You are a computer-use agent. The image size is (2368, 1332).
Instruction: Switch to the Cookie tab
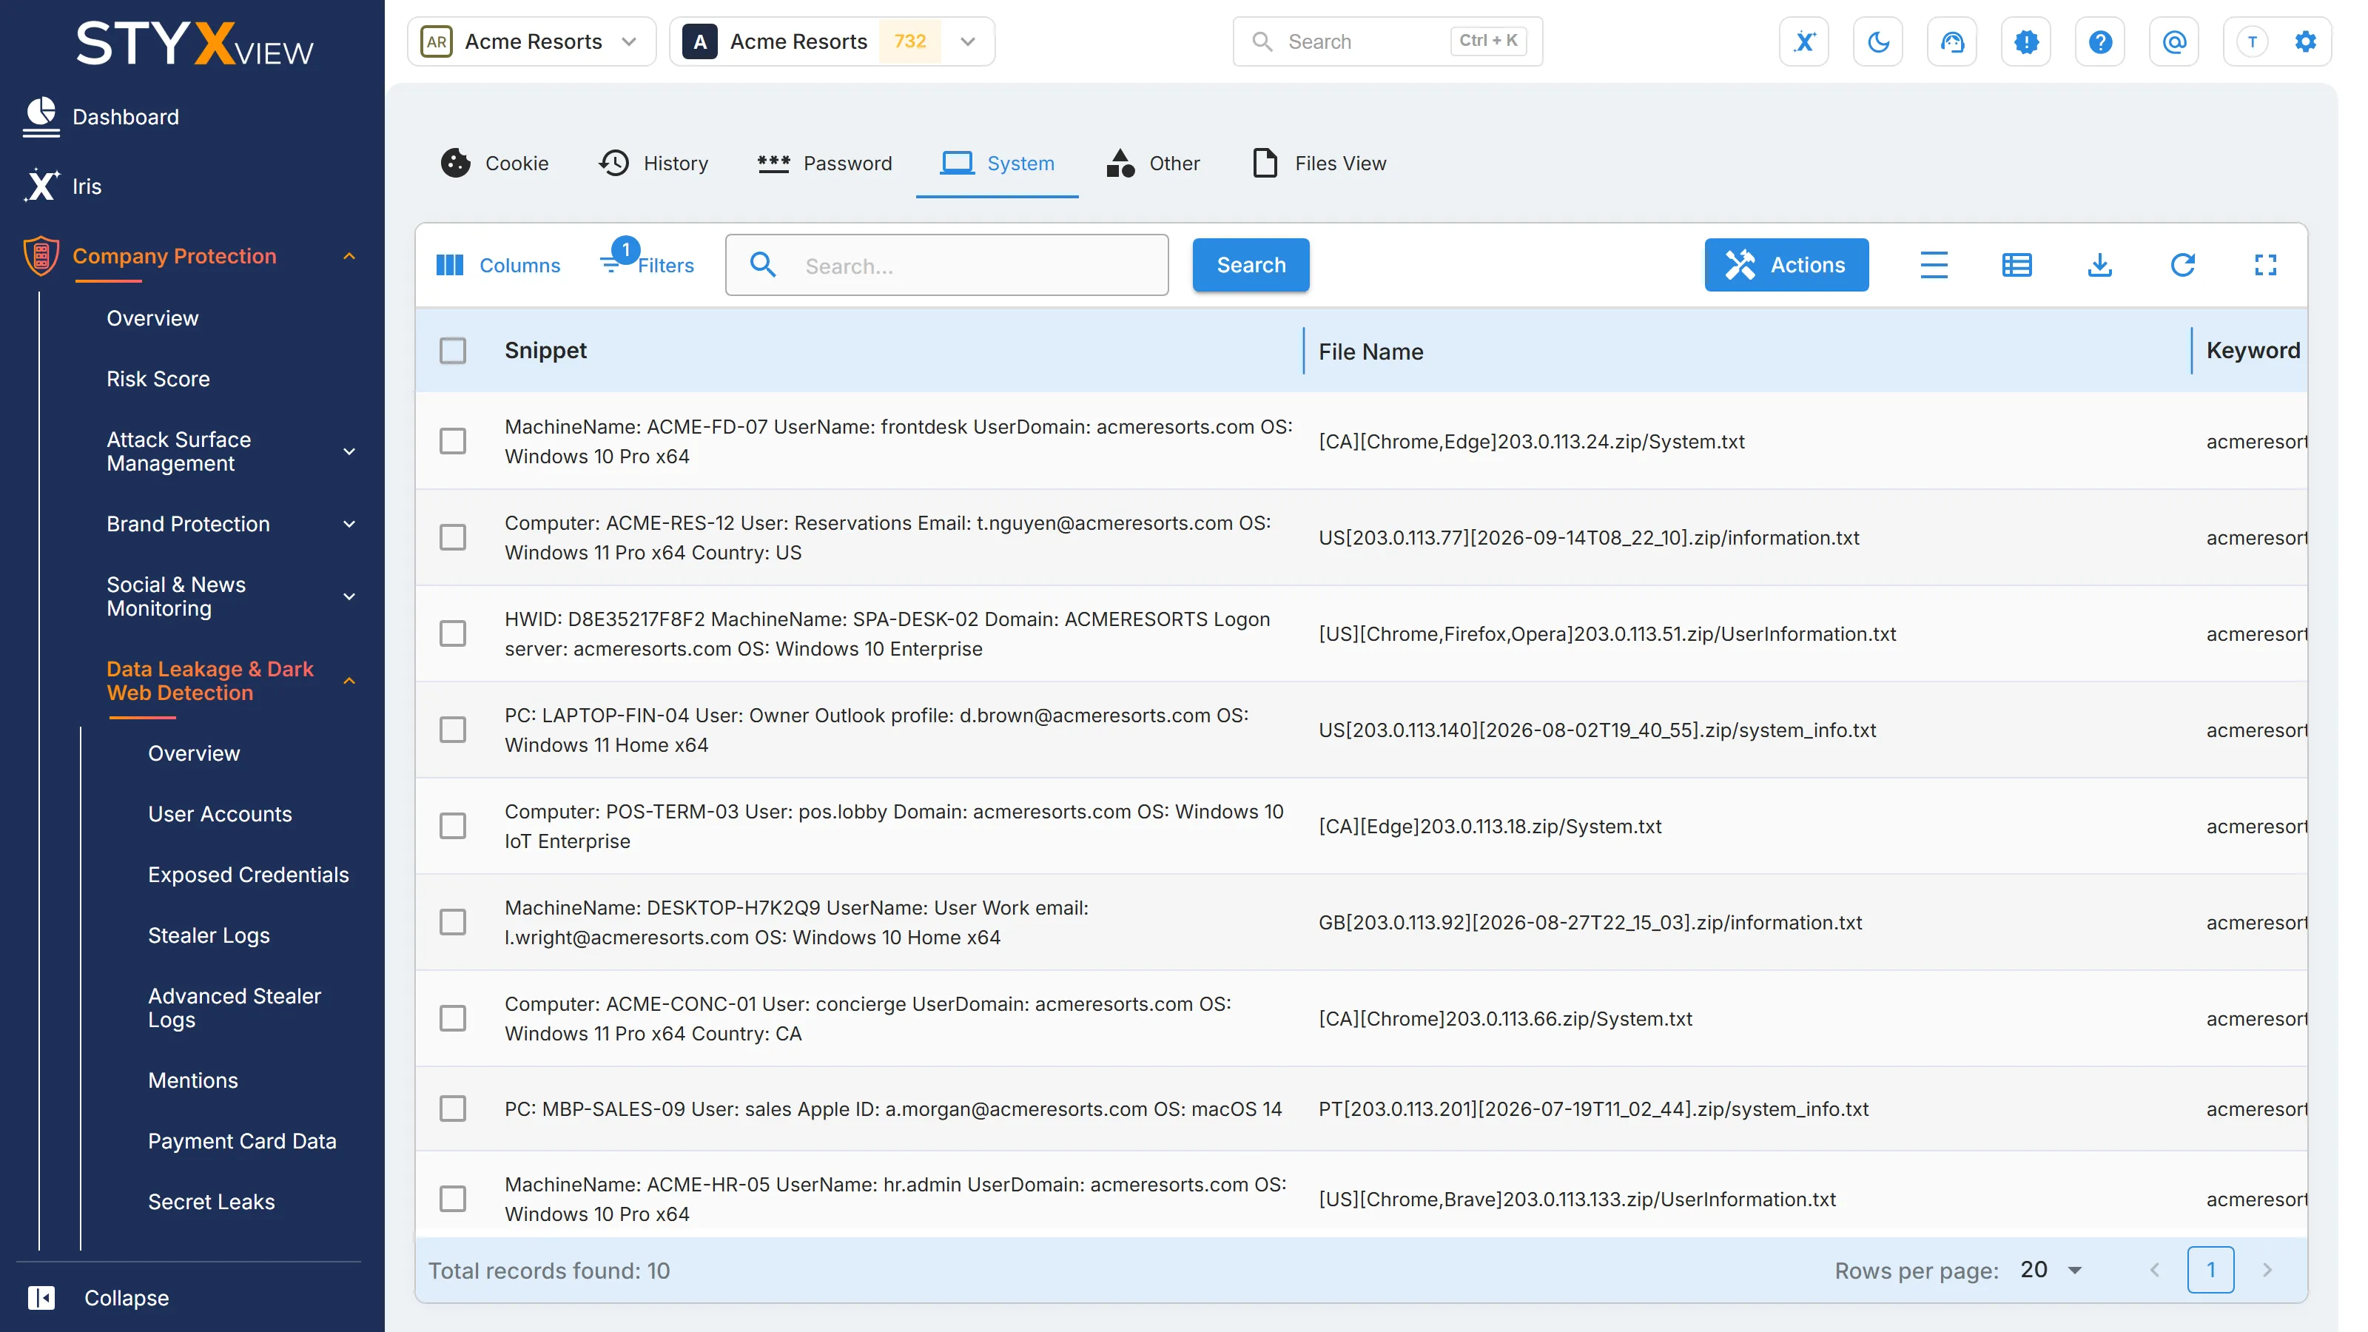coord(494,163)
